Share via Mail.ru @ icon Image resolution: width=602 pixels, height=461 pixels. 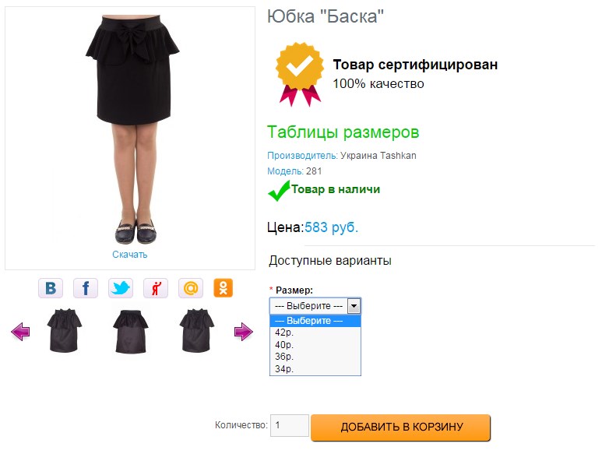point(191,288)
